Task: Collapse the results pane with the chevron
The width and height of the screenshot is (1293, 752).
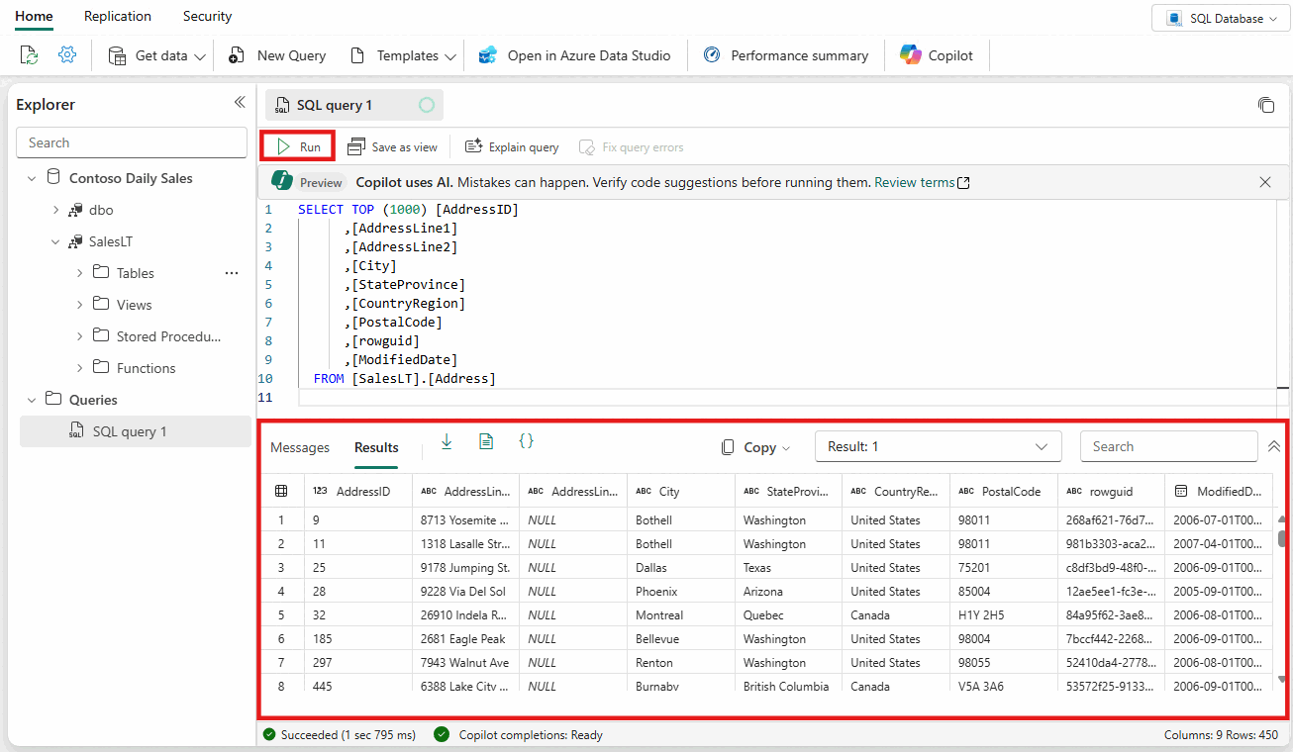Action: [1274, 445]
